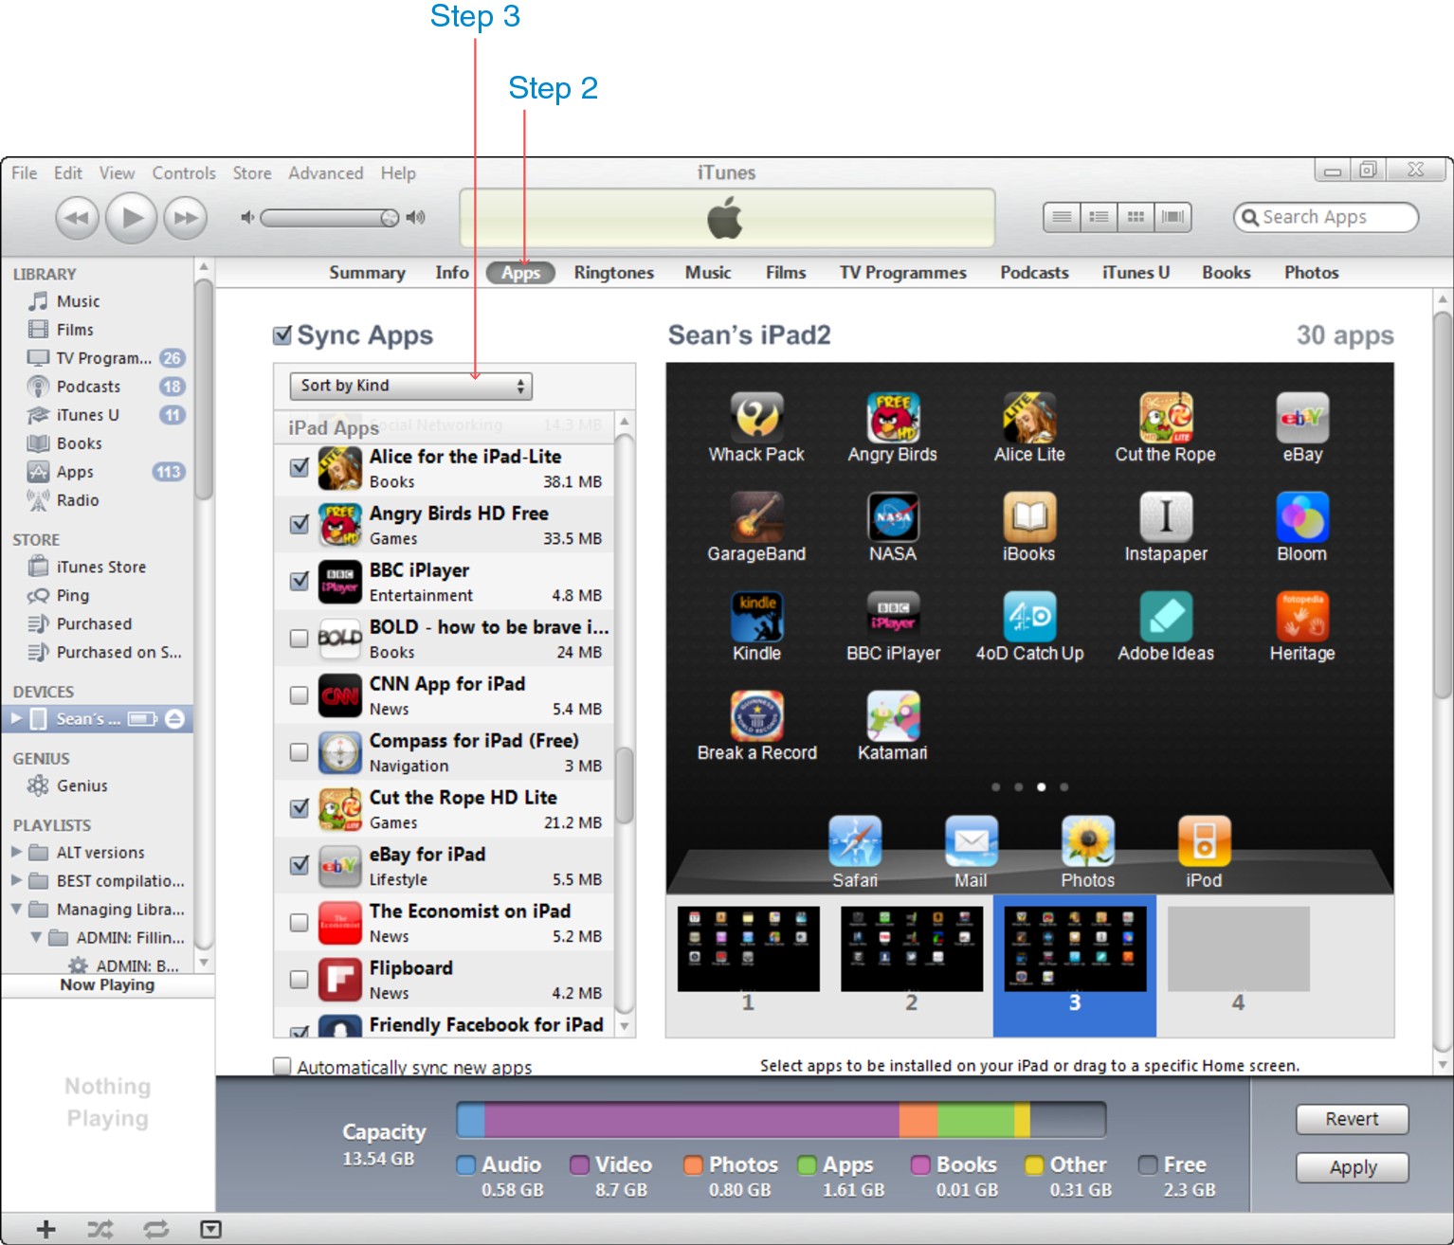
Task: Collapse Managing Libra... folder
Action: coord(16,909)
